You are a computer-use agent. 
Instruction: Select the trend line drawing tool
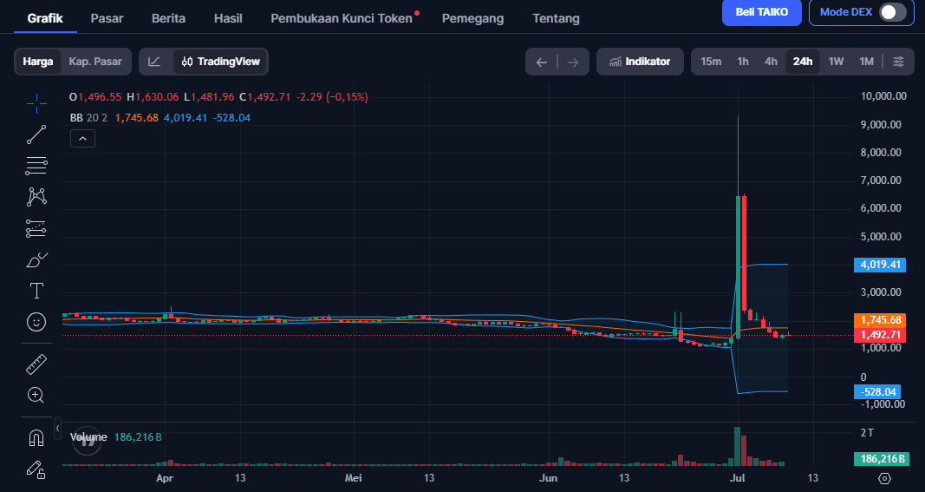[x=36, y=134]
